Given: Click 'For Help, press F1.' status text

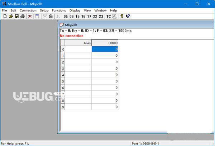Looking at the screenshot, I should [15, 143].
